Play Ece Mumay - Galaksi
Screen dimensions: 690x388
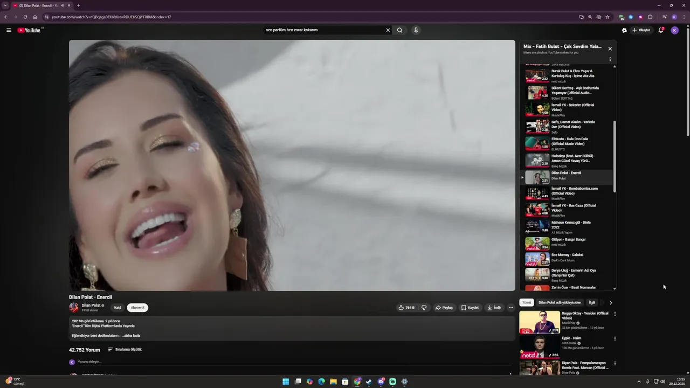coord(568,259)
